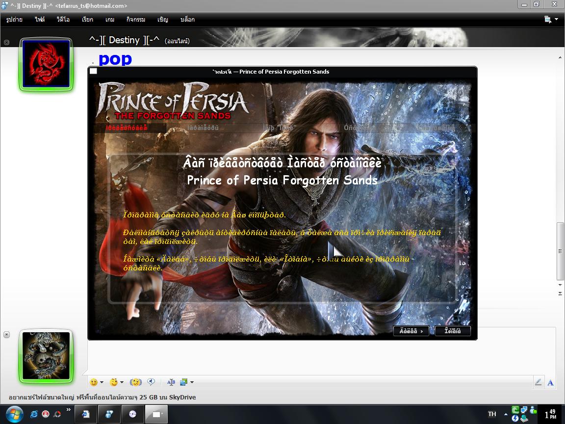Click the Messenger status tray icon

pyautogui.click(x=533, y=410)
